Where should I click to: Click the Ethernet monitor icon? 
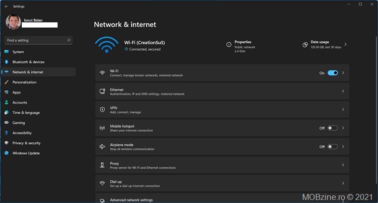(102, 91)
